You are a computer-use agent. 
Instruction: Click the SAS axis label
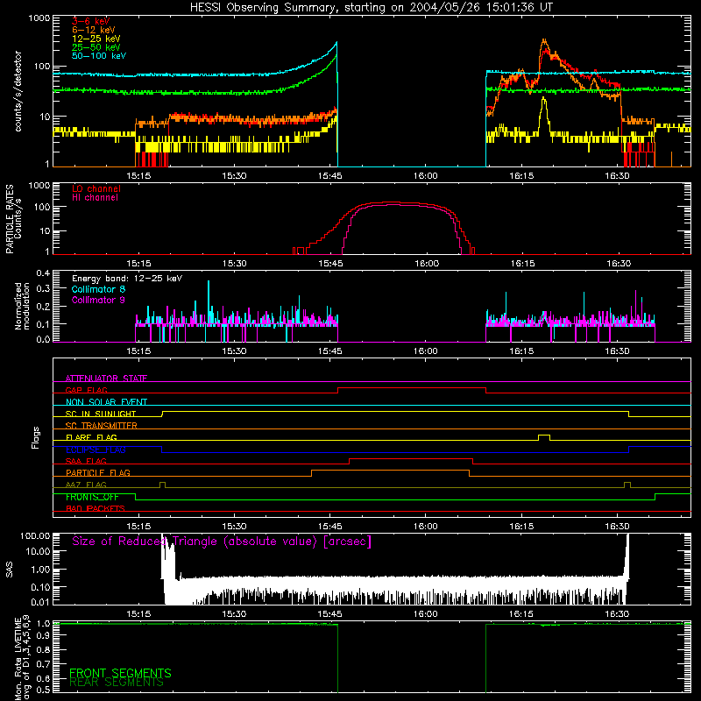coord(10,570)
